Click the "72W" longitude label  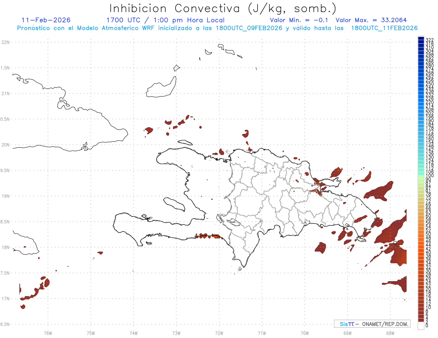219,333
